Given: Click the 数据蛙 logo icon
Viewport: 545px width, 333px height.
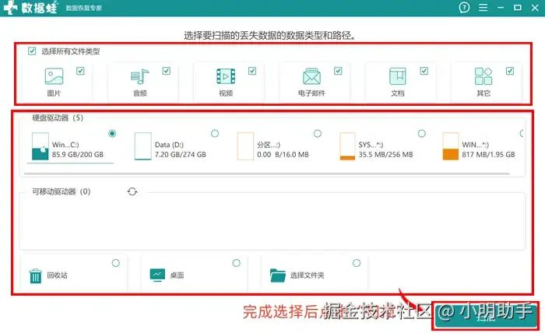Looking at the screenshot, I should tap(10, 7).
